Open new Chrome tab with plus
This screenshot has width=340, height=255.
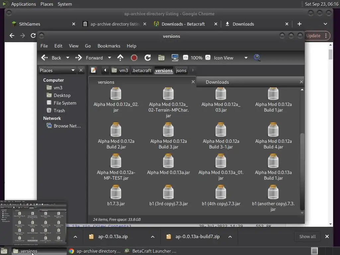[299, 24]
